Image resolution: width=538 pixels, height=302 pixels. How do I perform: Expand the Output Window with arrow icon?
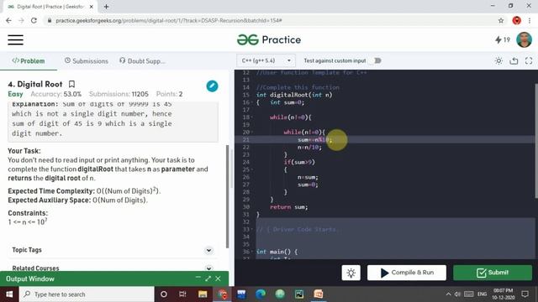(208, 279)
